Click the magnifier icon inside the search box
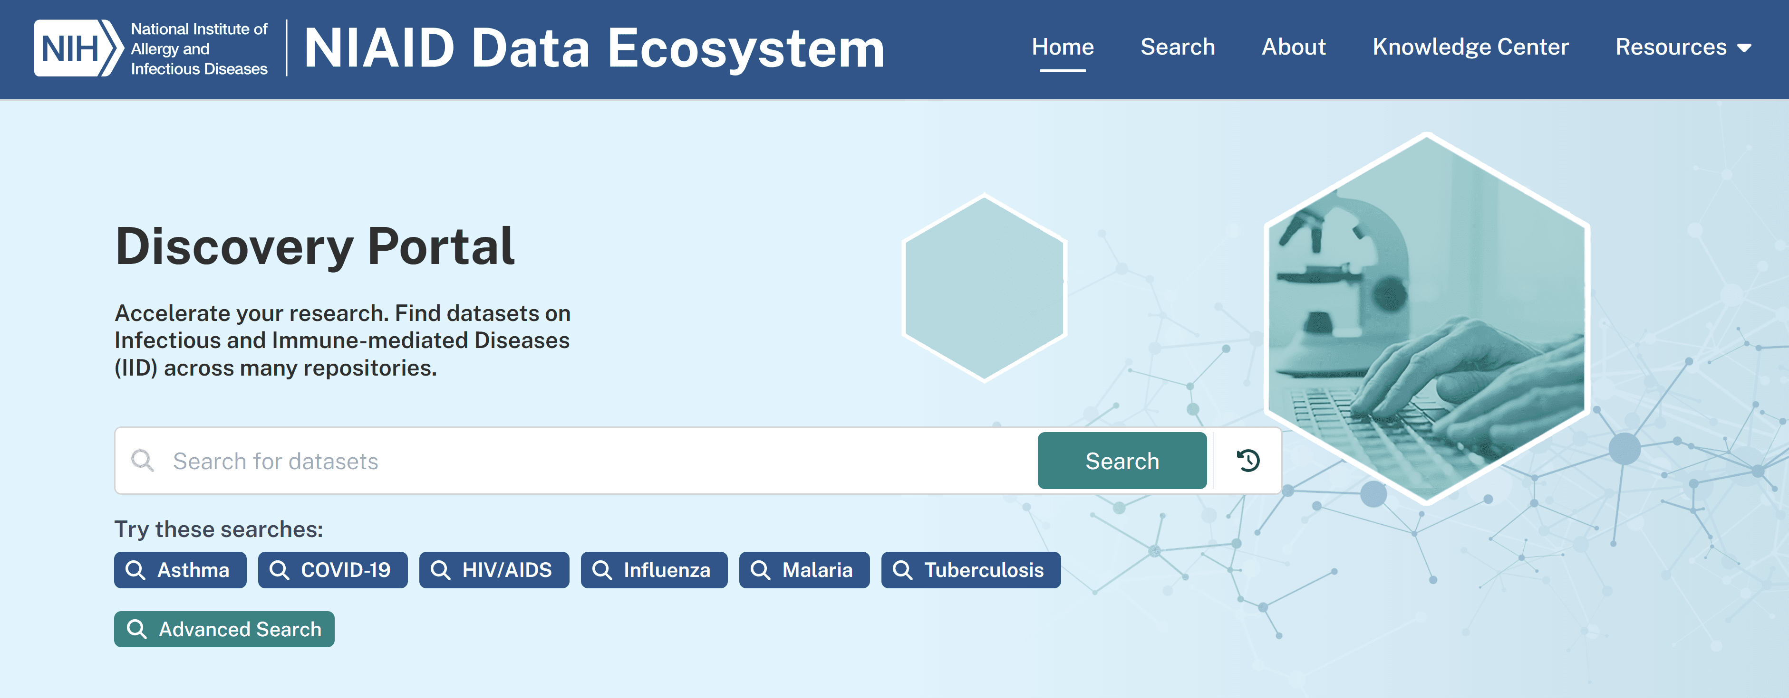This screenshot has height=698, width=1789. (142, 461)
